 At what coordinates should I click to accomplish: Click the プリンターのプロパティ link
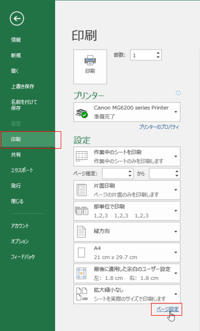(159, 127)
